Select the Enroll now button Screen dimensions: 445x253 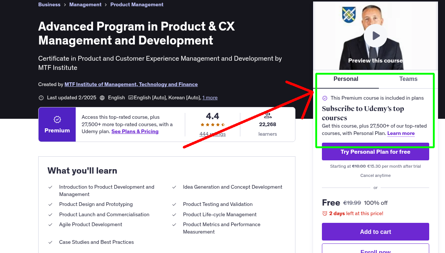click(376, 248)
